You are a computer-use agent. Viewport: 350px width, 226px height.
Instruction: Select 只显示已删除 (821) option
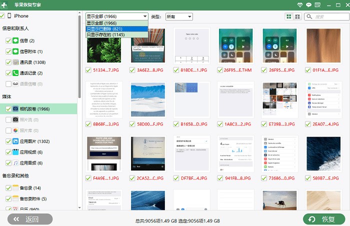pos(116,29)
